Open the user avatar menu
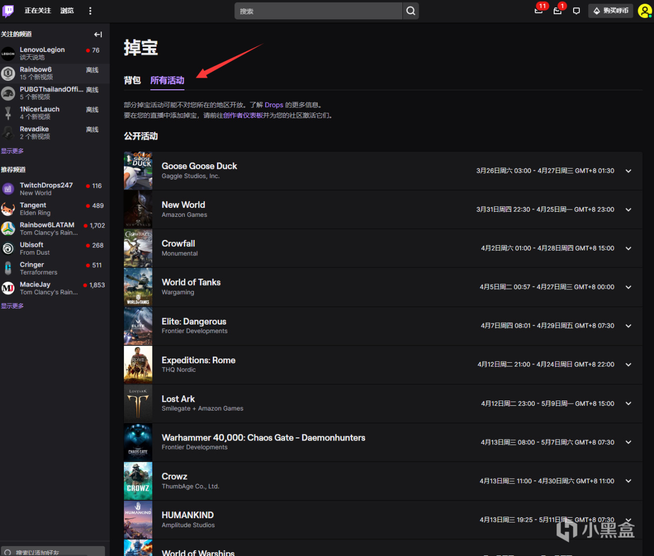Image resolution: width=654 pixels, height=556 pixels. 645,11
